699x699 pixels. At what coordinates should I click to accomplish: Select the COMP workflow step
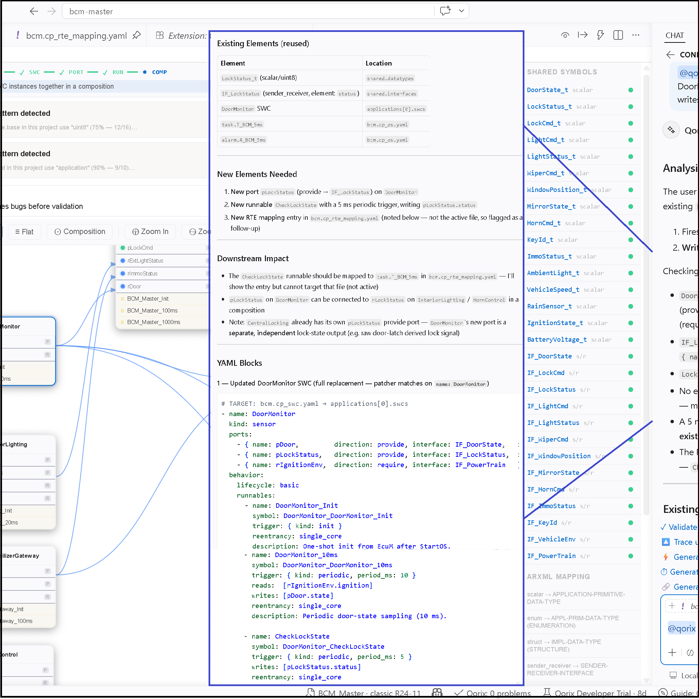pos(155,72)
